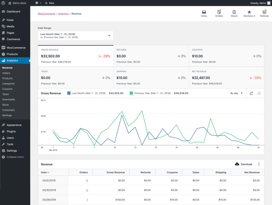The width and height of the screenshot is (272, 205).
Task: Select the Refunds summary card
Action: tap(151, 56)
